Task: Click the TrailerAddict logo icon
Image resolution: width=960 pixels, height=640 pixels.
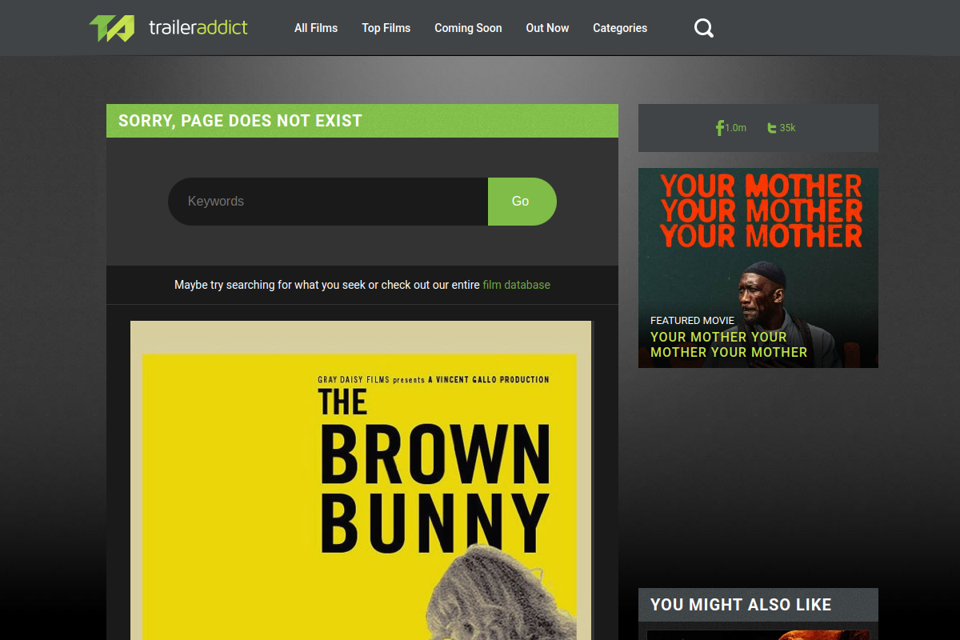Action: tap(112, 28)
